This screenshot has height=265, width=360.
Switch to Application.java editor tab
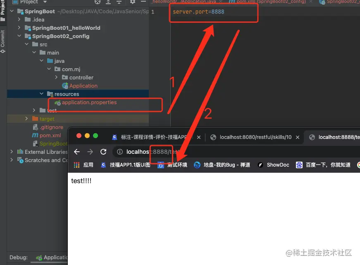click(184, 2)
